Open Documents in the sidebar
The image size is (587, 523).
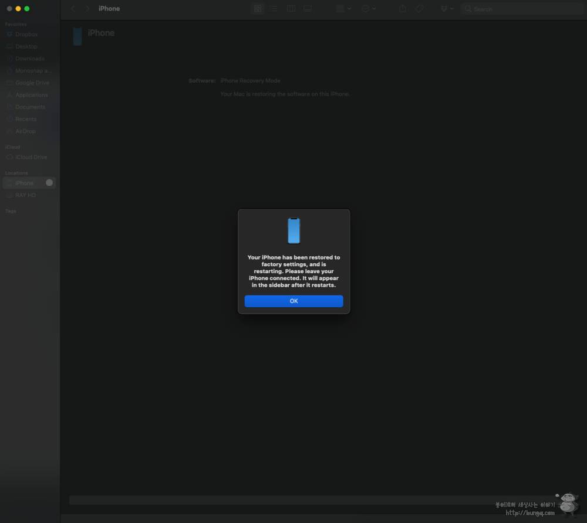29,107
